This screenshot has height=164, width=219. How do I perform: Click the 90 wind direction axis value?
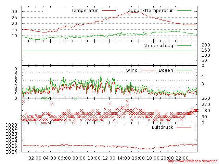pos(204,117)
